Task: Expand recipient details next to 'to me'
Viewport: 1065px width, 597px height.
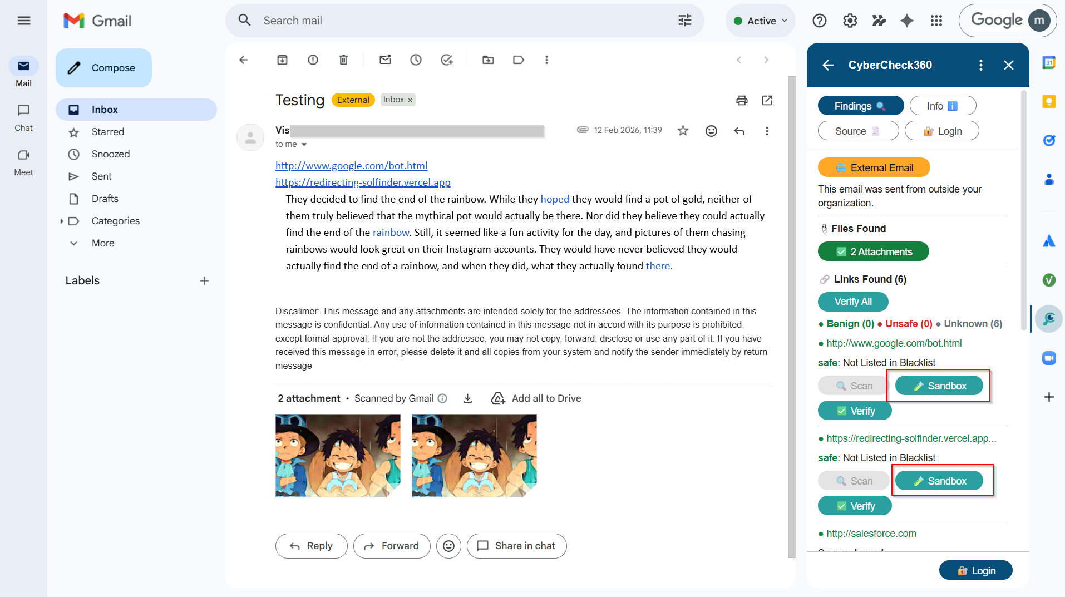Action: [x=304, y=145]
